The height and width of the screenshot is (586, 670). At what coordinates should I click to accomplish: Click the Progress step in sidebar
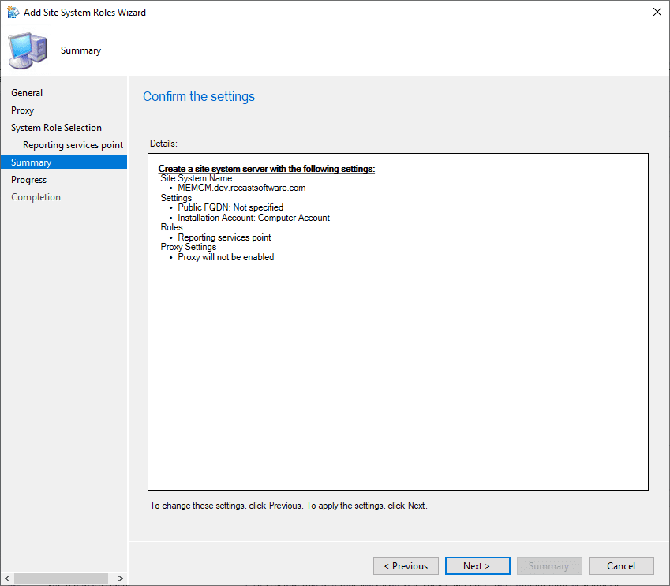28,180
